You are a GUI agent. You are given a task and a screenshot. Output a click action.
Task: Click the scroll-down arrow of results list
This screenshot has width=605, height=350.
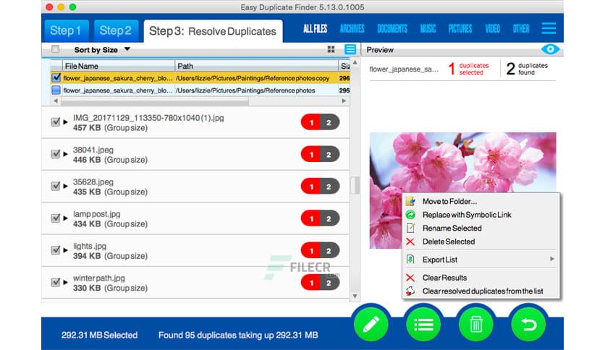355,296
